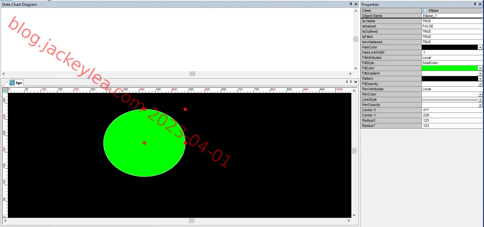Select the PenColor property label
484x227 pixels.
coord(391,94)
